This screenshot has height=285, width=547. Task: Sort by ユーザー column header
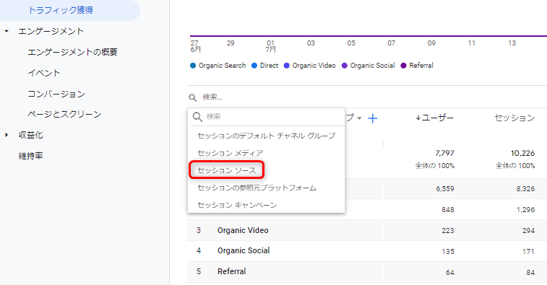[x=435, y=118]
